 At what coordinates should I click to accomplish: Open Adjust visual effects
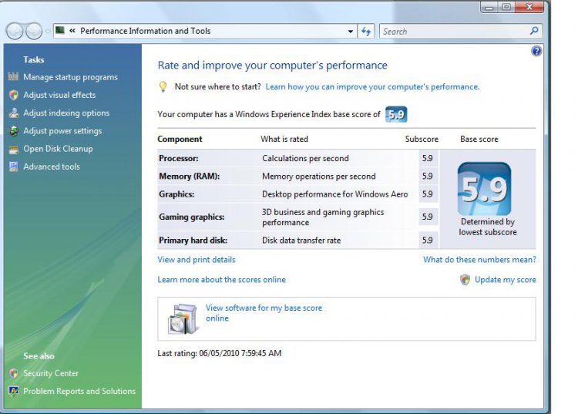pos(59,95)
